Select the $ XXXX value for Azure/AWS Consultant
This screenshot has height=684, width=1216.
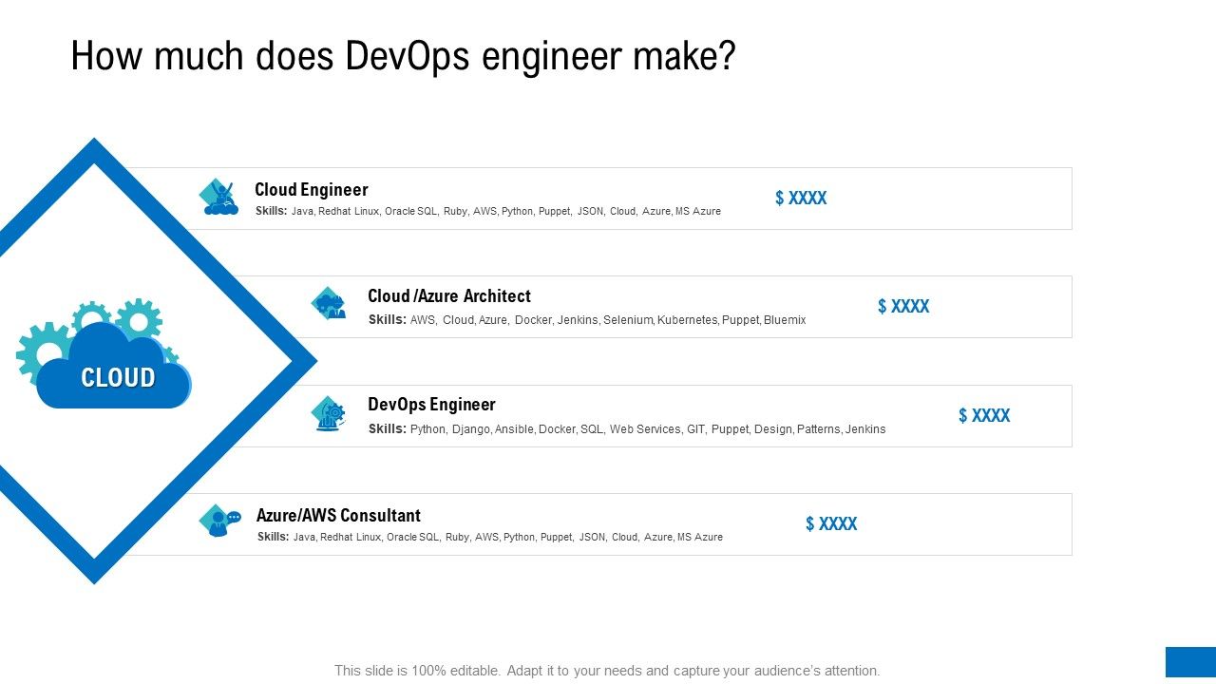(x=831, y=523)
